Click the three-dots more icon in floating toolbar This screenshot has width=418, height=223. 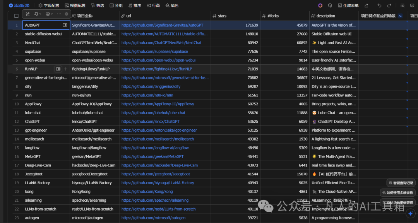[x=59, y=14]
